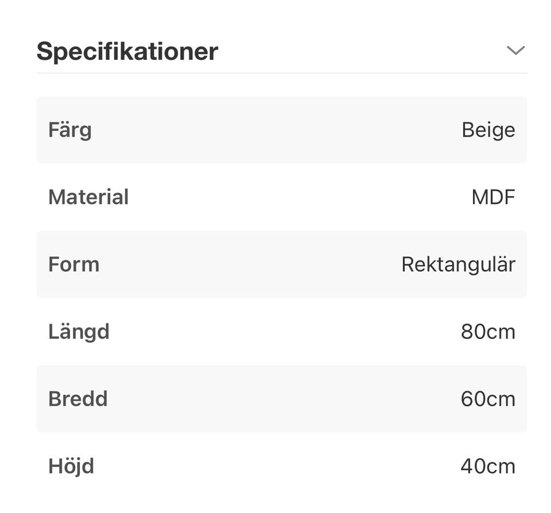This screenshot has width=551, height=513.
Task: Select the 60cm width value
Action: click(488, 398)
